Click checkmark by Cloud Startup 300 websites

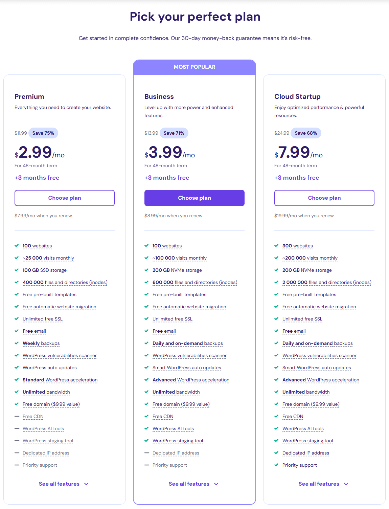(x=276, y=246)
